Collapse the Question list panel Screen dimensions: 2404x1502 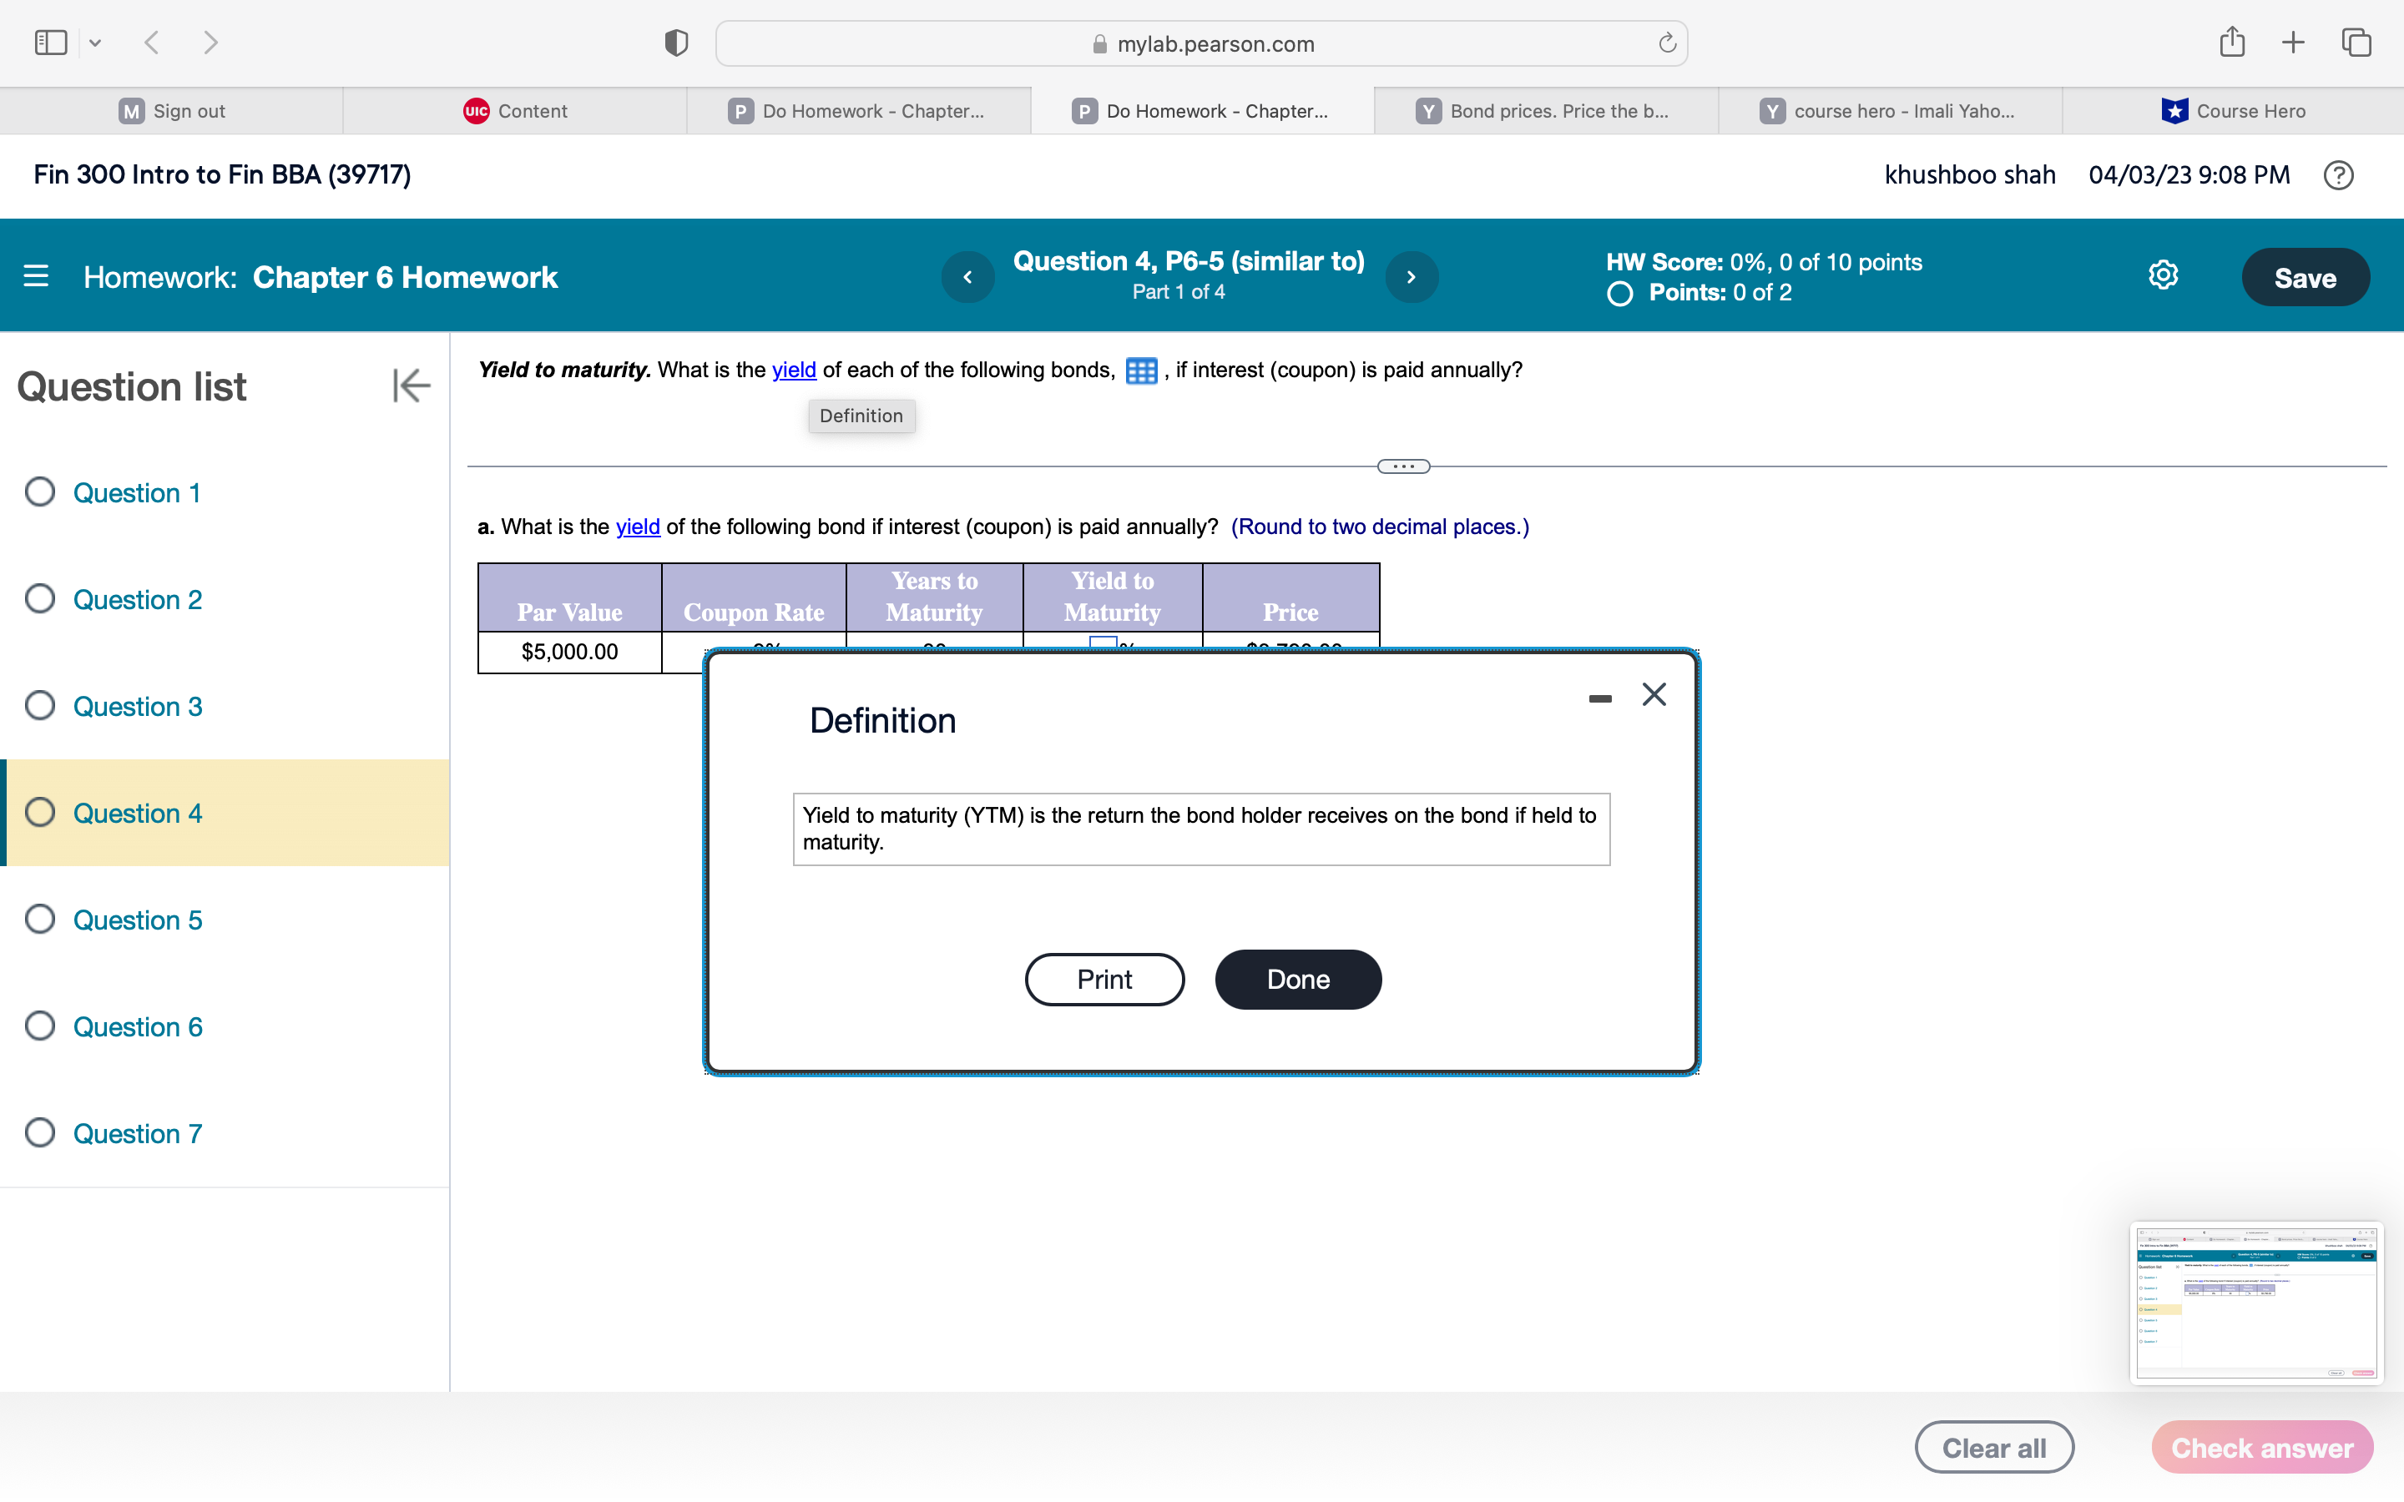(x=411, y=386)
